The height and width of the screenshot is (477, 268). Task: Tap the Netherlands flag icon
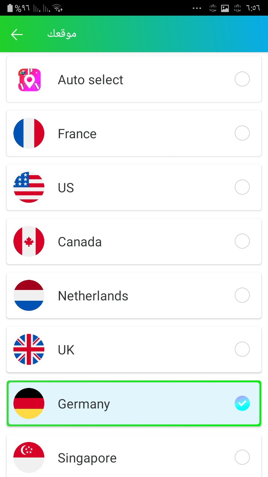point(29,296)
